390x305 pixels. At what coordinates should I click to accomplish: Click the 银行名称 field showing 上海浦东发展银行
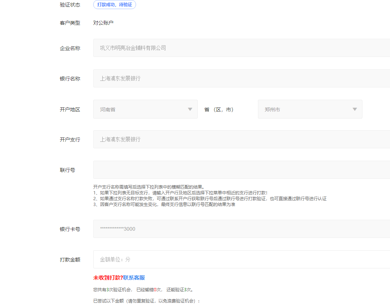point(218,78)
